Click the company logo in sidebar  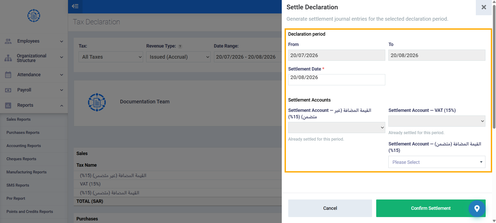point(34,16)
